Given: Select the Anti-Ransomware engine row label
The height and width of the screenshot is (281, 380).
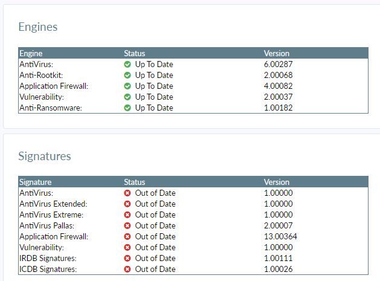Looking at the screenshot, I should point(50,108).
